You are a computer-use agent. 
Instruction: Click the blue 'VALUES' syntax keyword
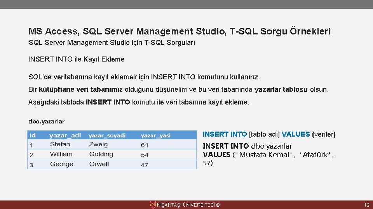[x=296, y=134]
